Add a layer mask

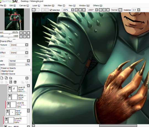(x=27, y=78)
